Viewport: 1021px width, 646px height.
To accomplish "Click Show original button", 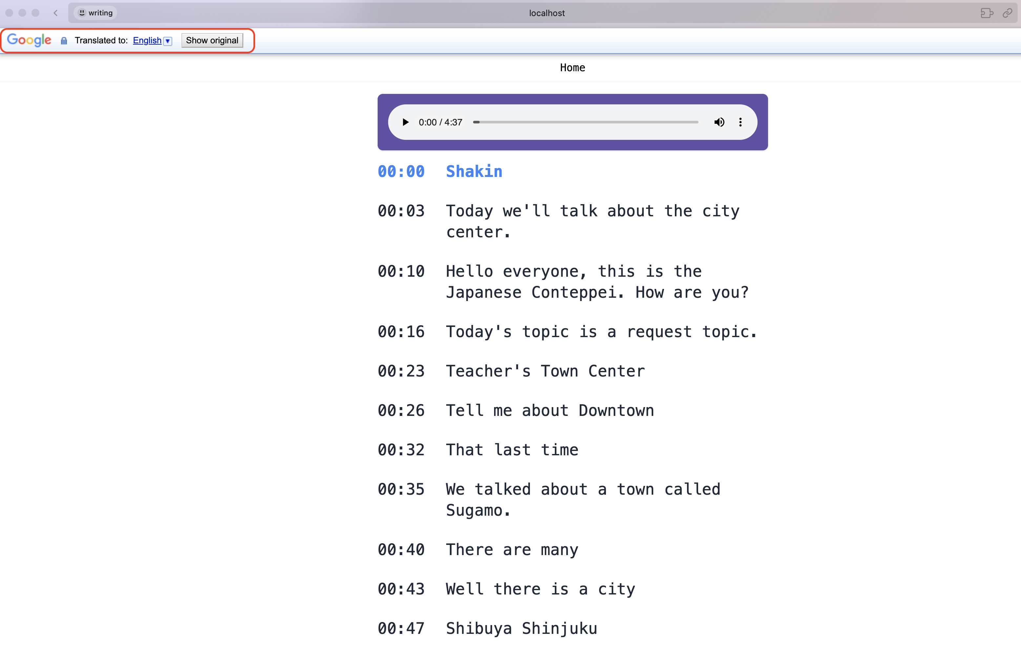I will coord(212,40).
